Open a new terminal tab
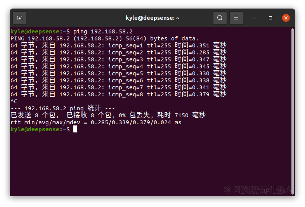Screen dimensions: 305x207 coord(19,18)
